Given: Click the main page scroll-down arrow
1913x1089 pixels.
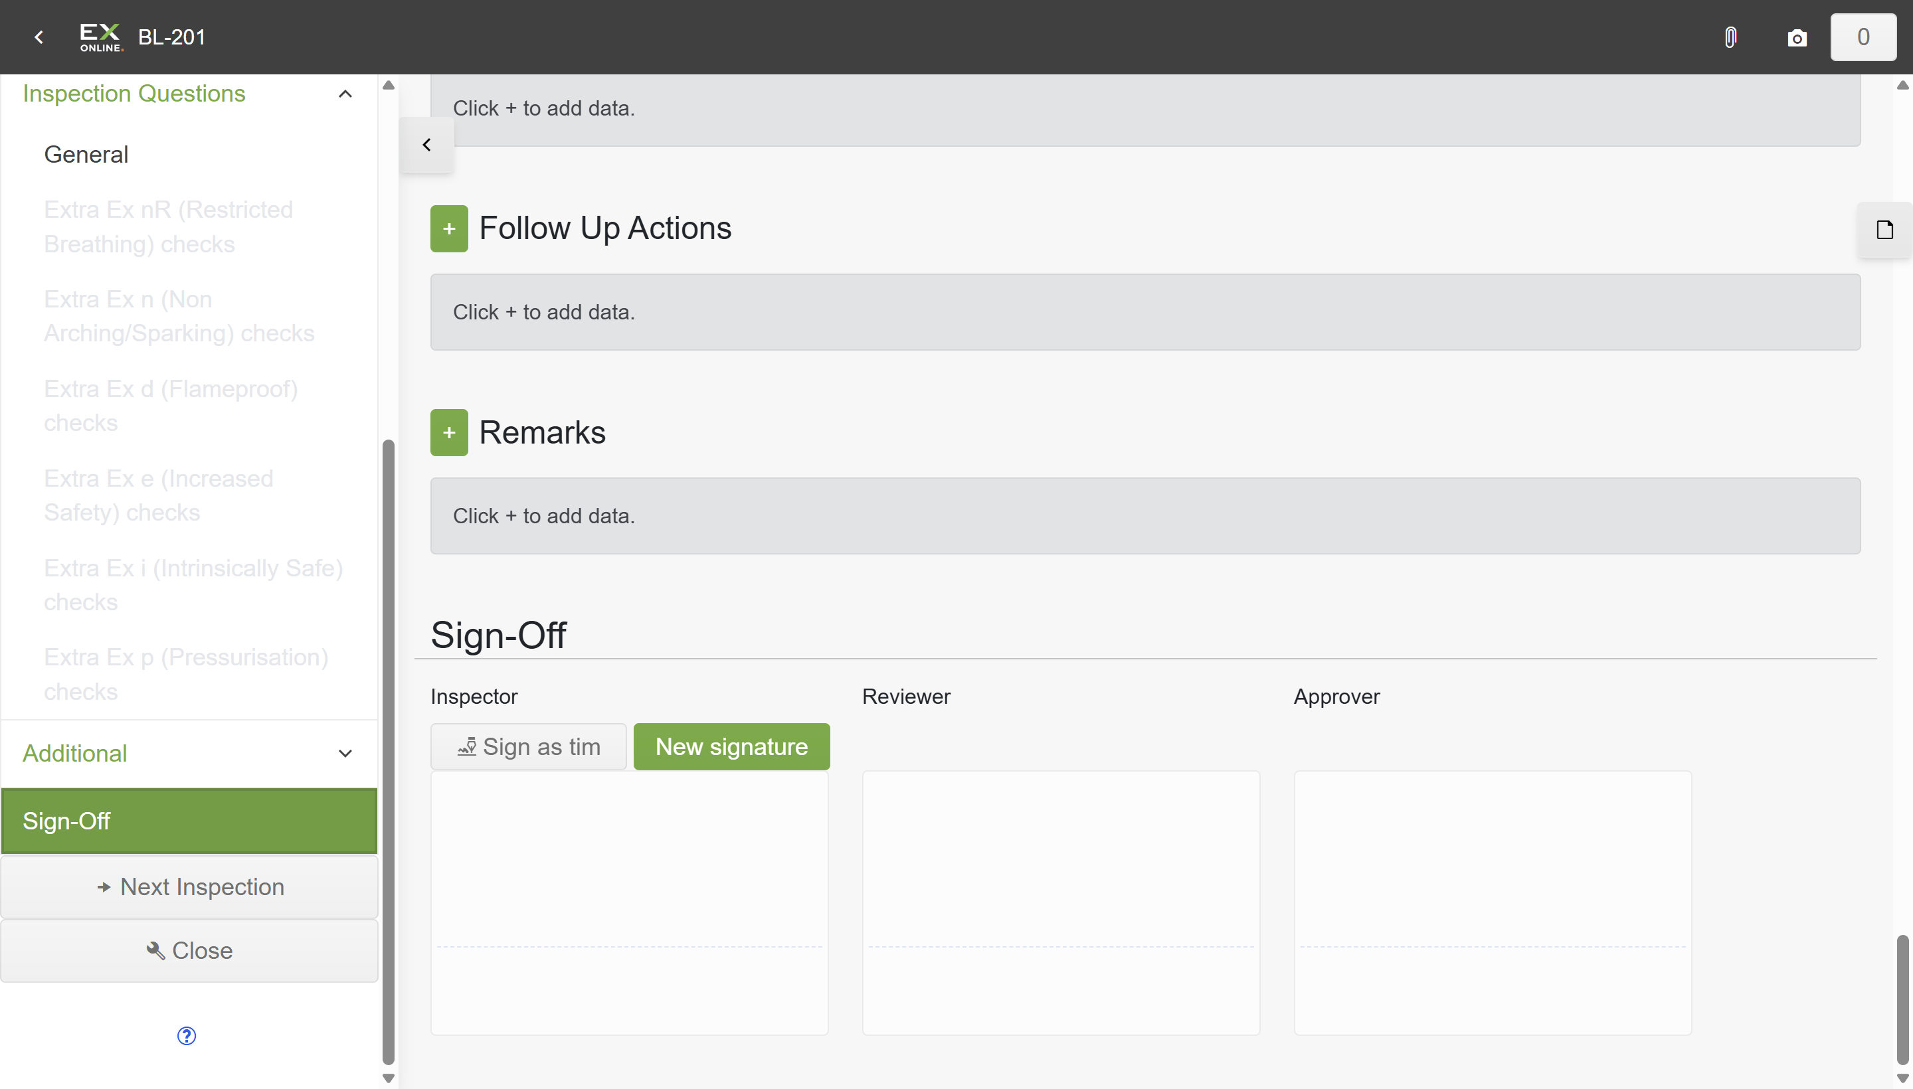Looking at the screenshot, I should (x=1902, y=1078).
